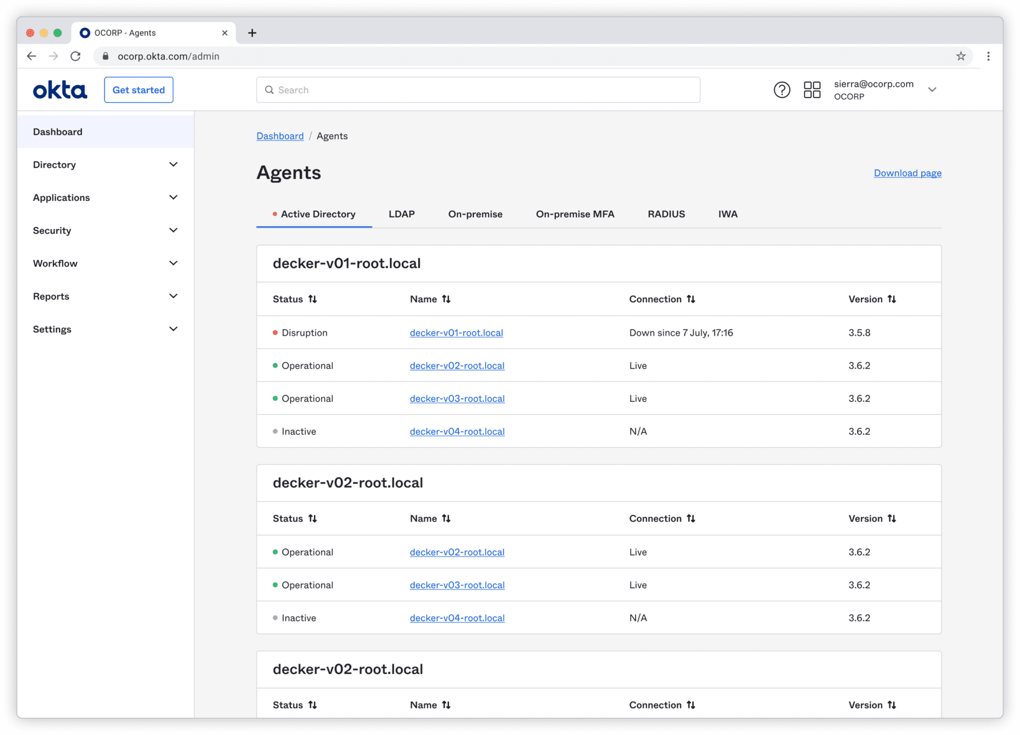Click the Get started button

click(x=139, y=90)
